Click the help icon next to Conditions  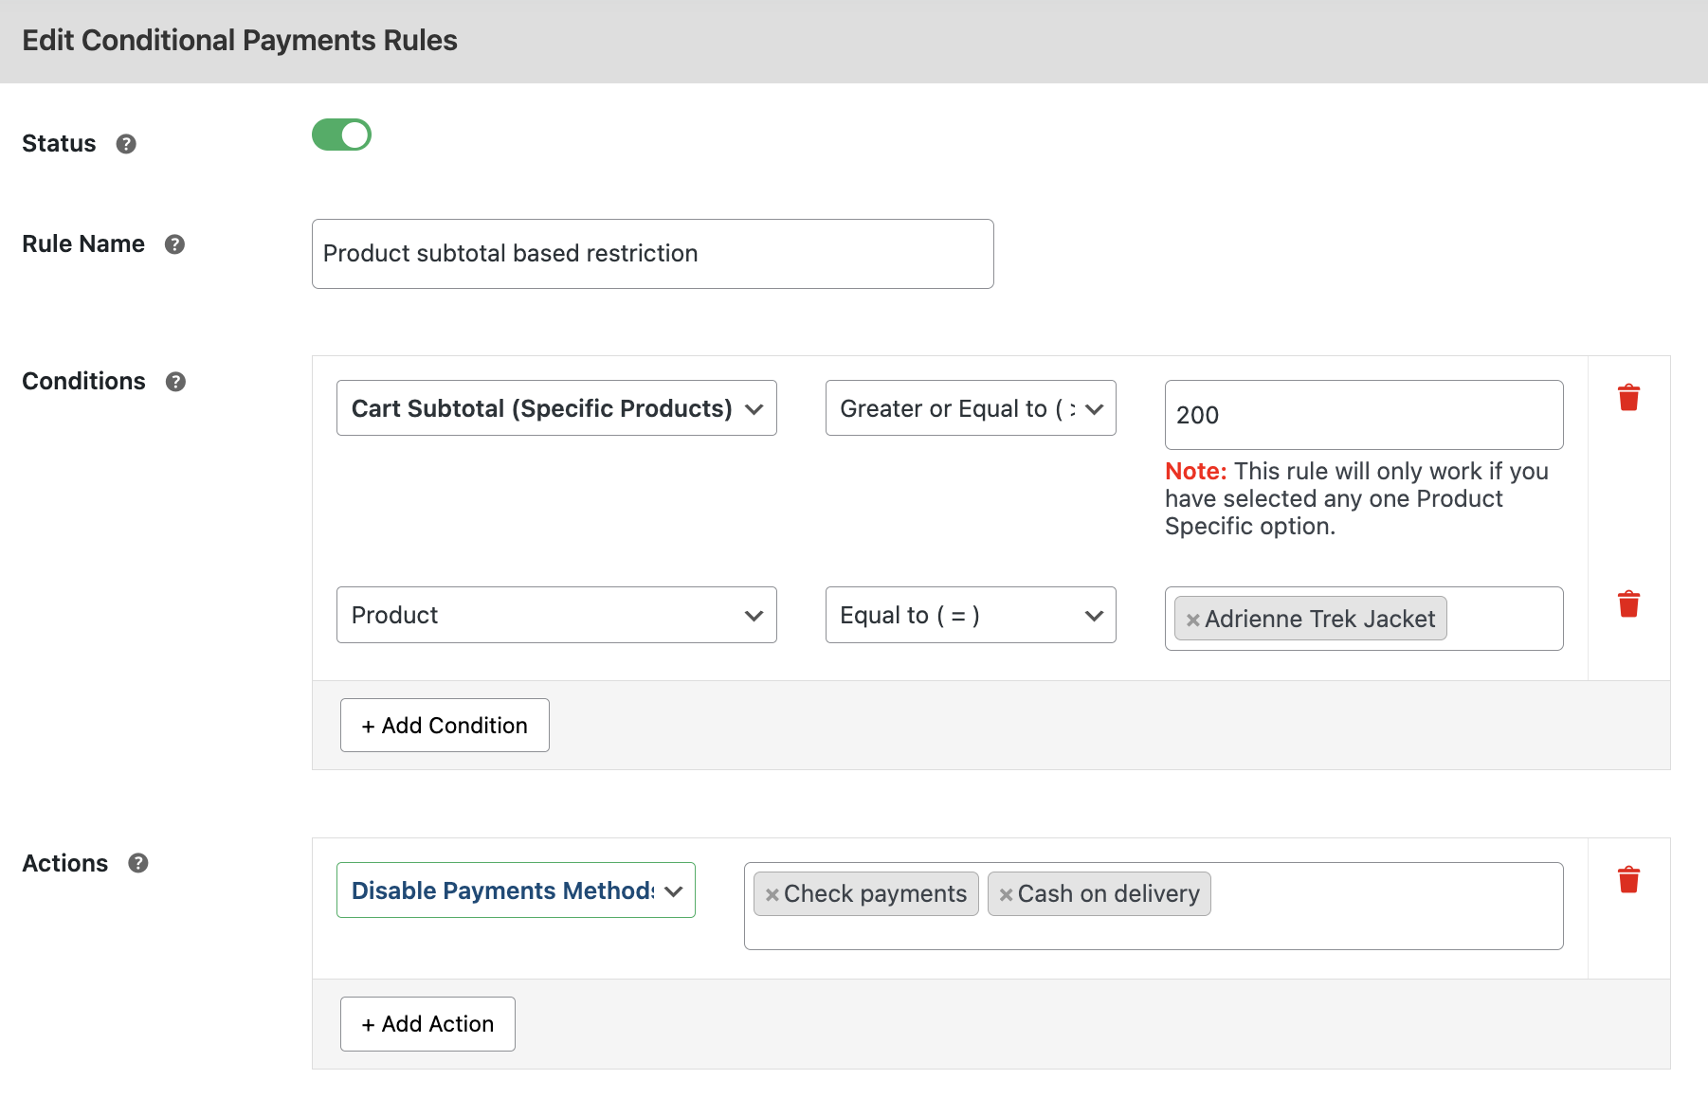175,382
